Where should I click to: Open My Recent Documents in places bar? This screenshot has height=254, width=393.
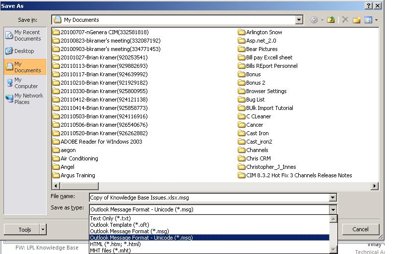(x=25, y=35)
